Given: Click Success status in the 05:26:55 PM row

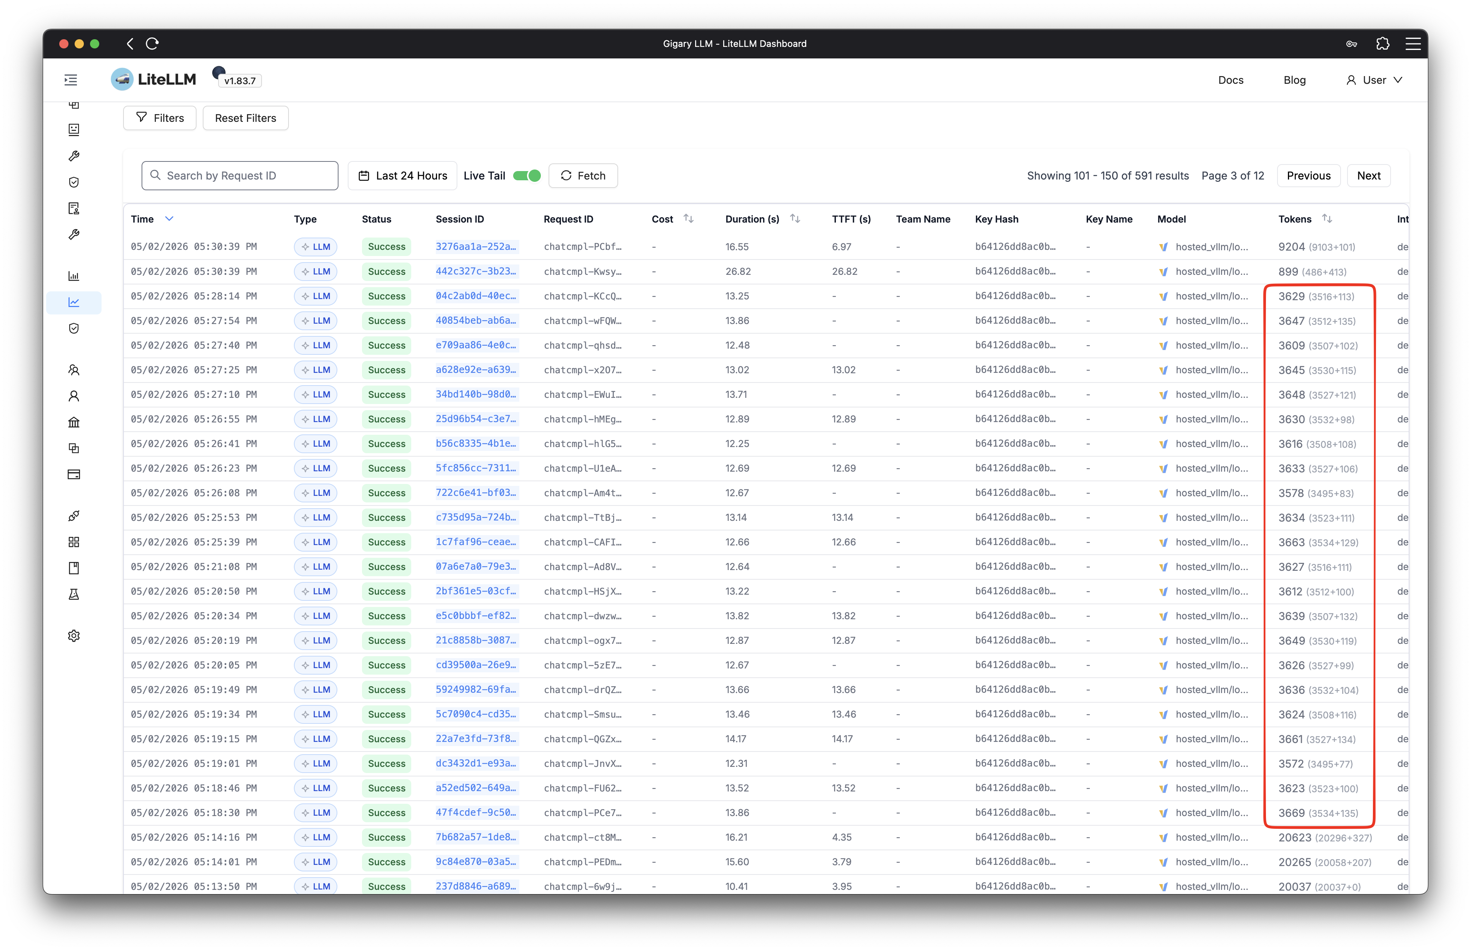Looking at the screenshot, I should [x=386, y=419].
